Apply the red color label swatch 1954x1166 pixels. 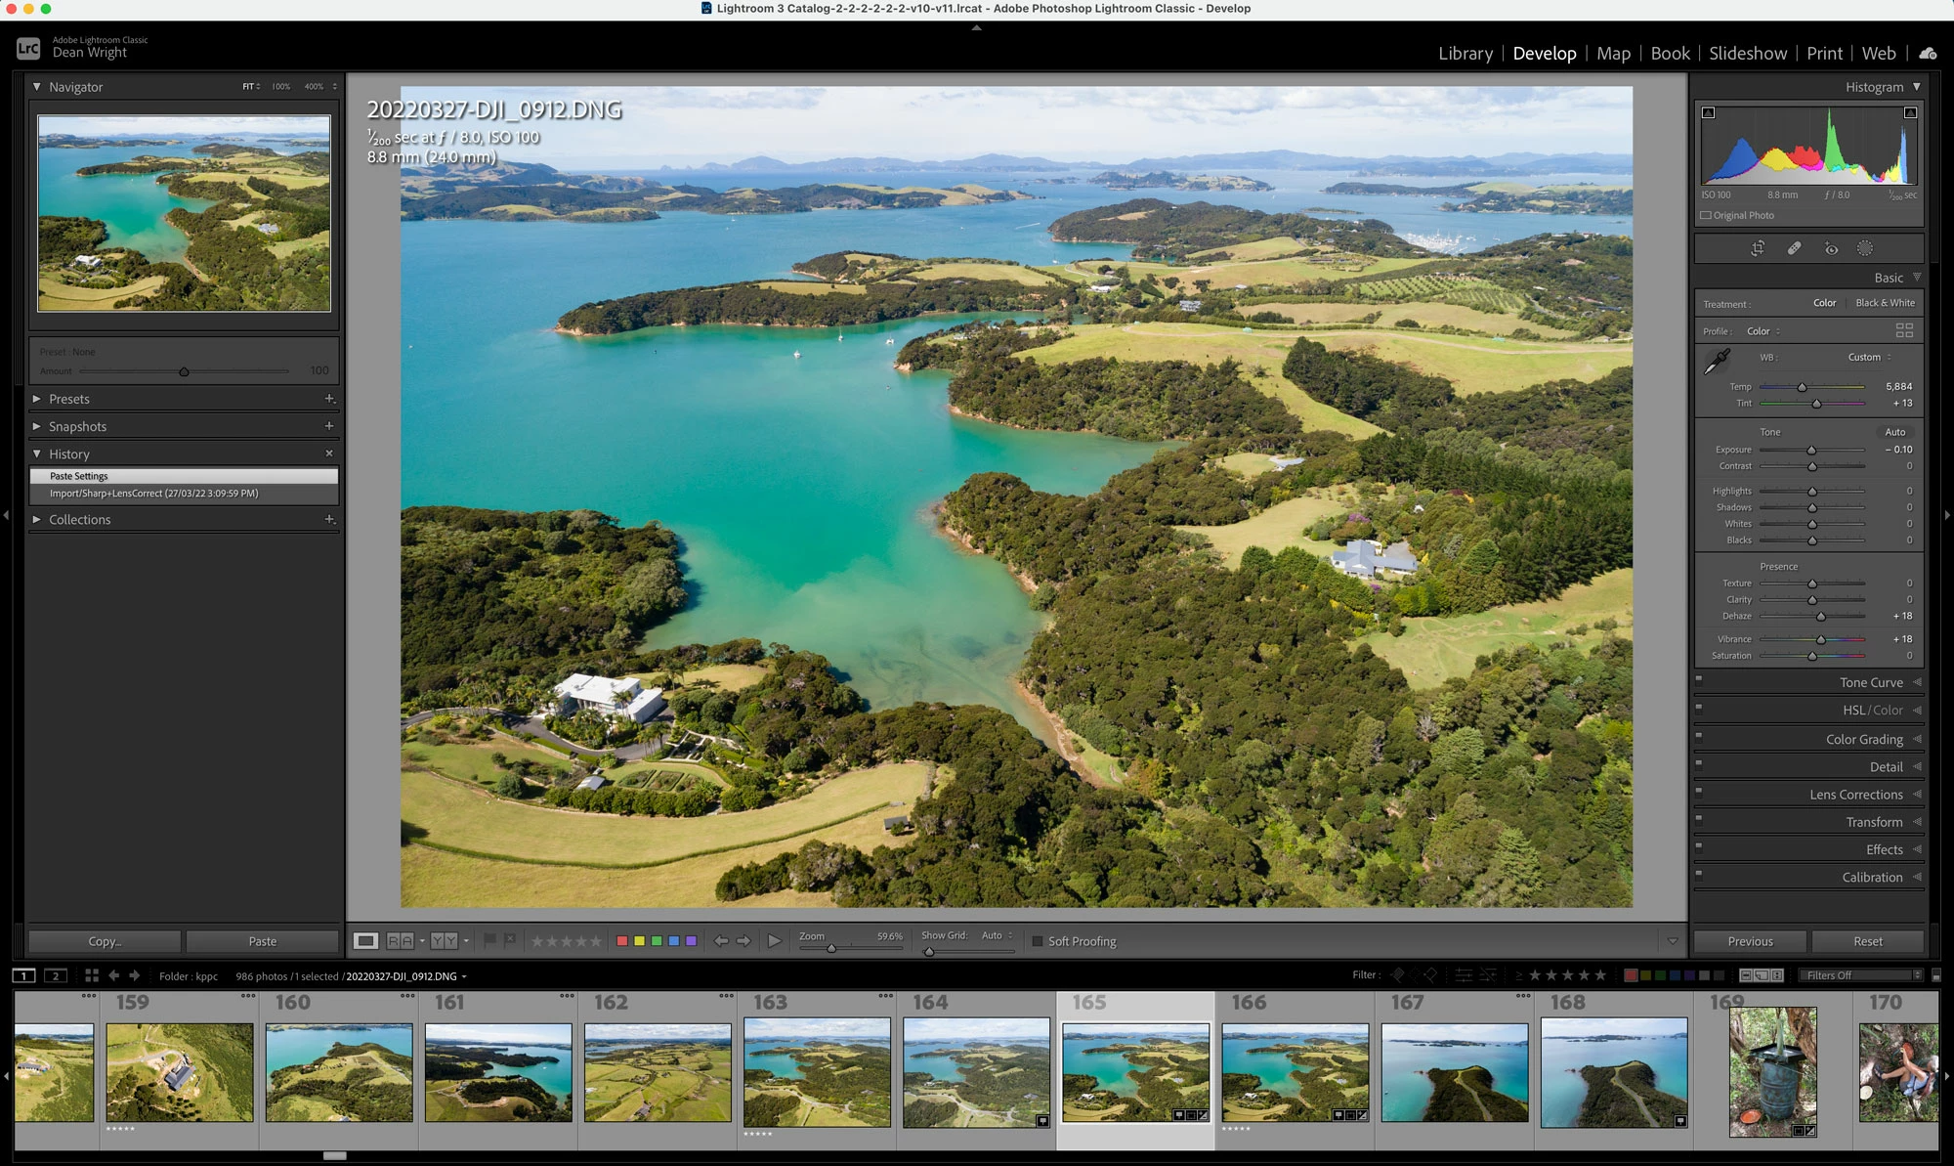coord(621,940)
